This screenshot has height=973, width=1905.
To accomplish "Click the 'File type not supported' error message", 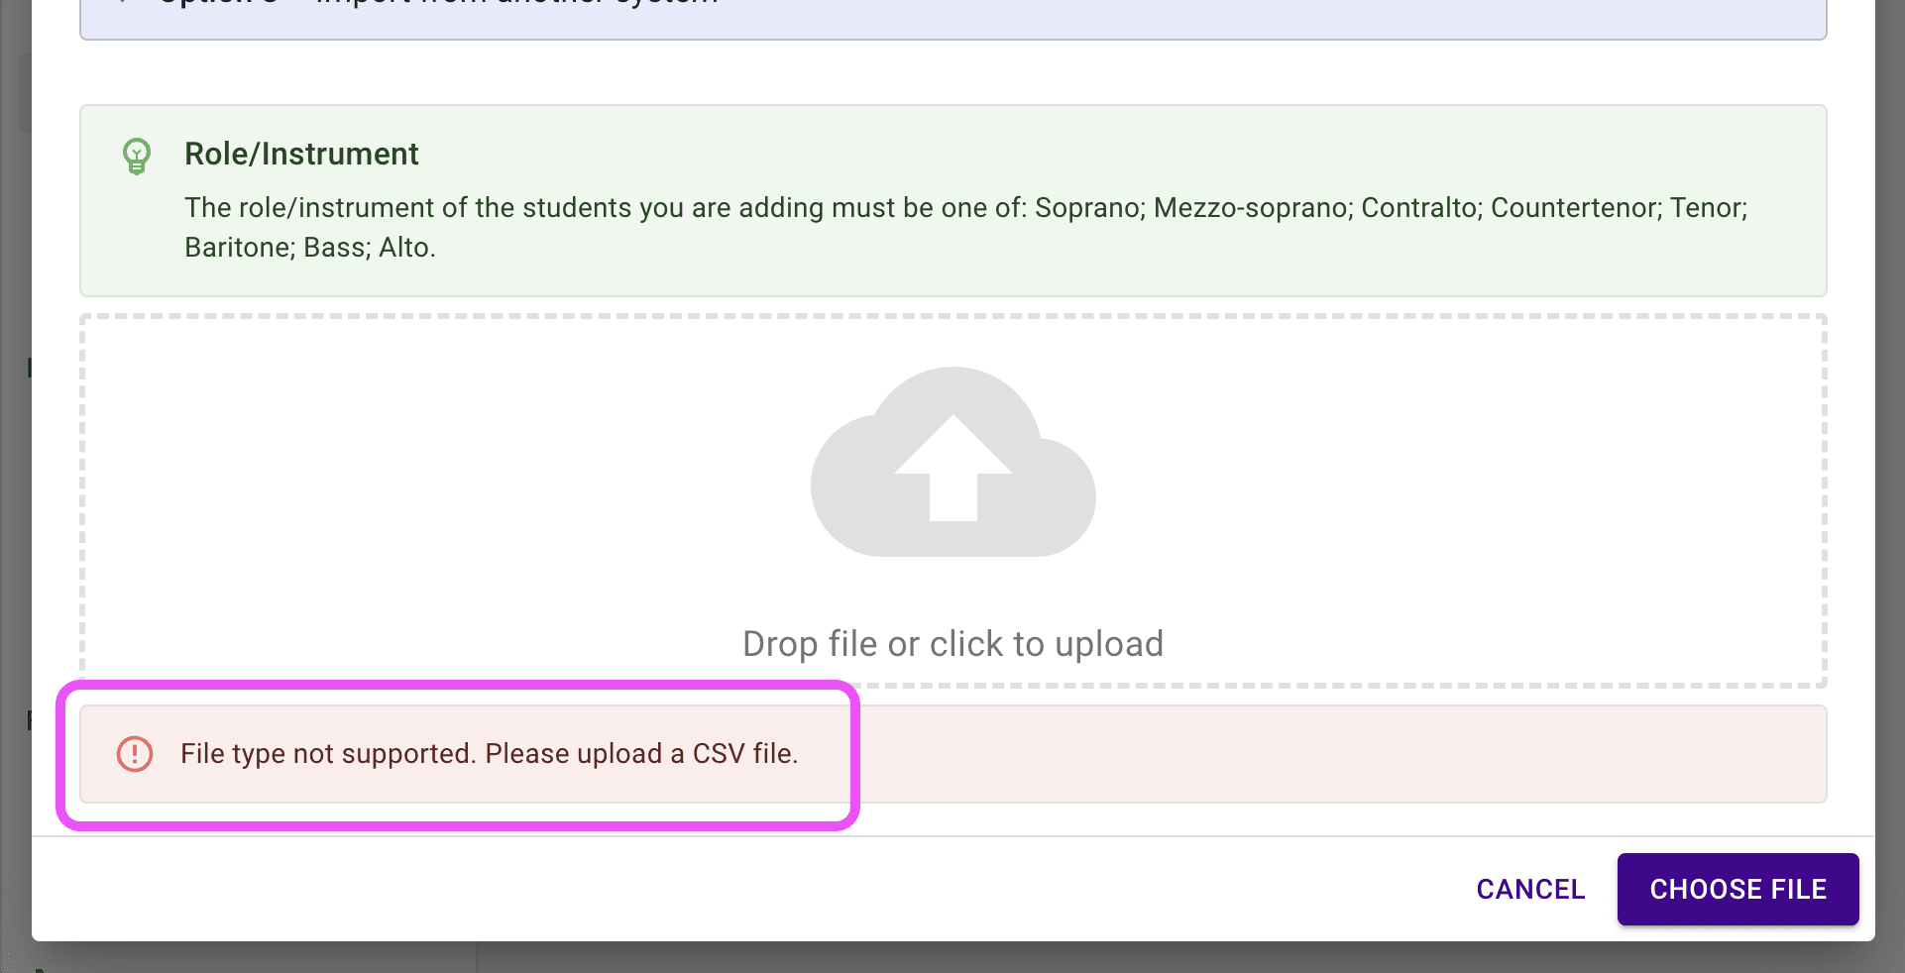I will (x=489, y=754).
